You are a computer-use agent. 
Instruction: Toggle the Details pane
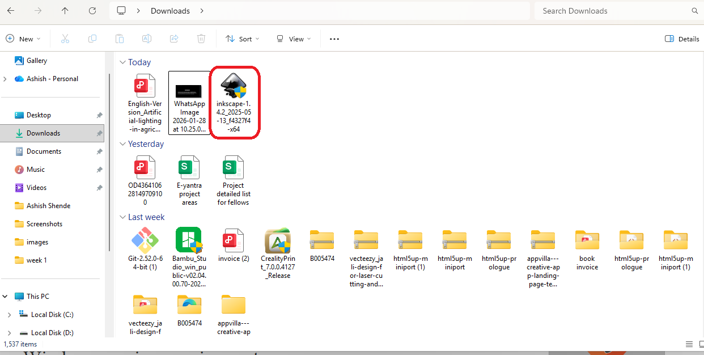pos(682,39)
